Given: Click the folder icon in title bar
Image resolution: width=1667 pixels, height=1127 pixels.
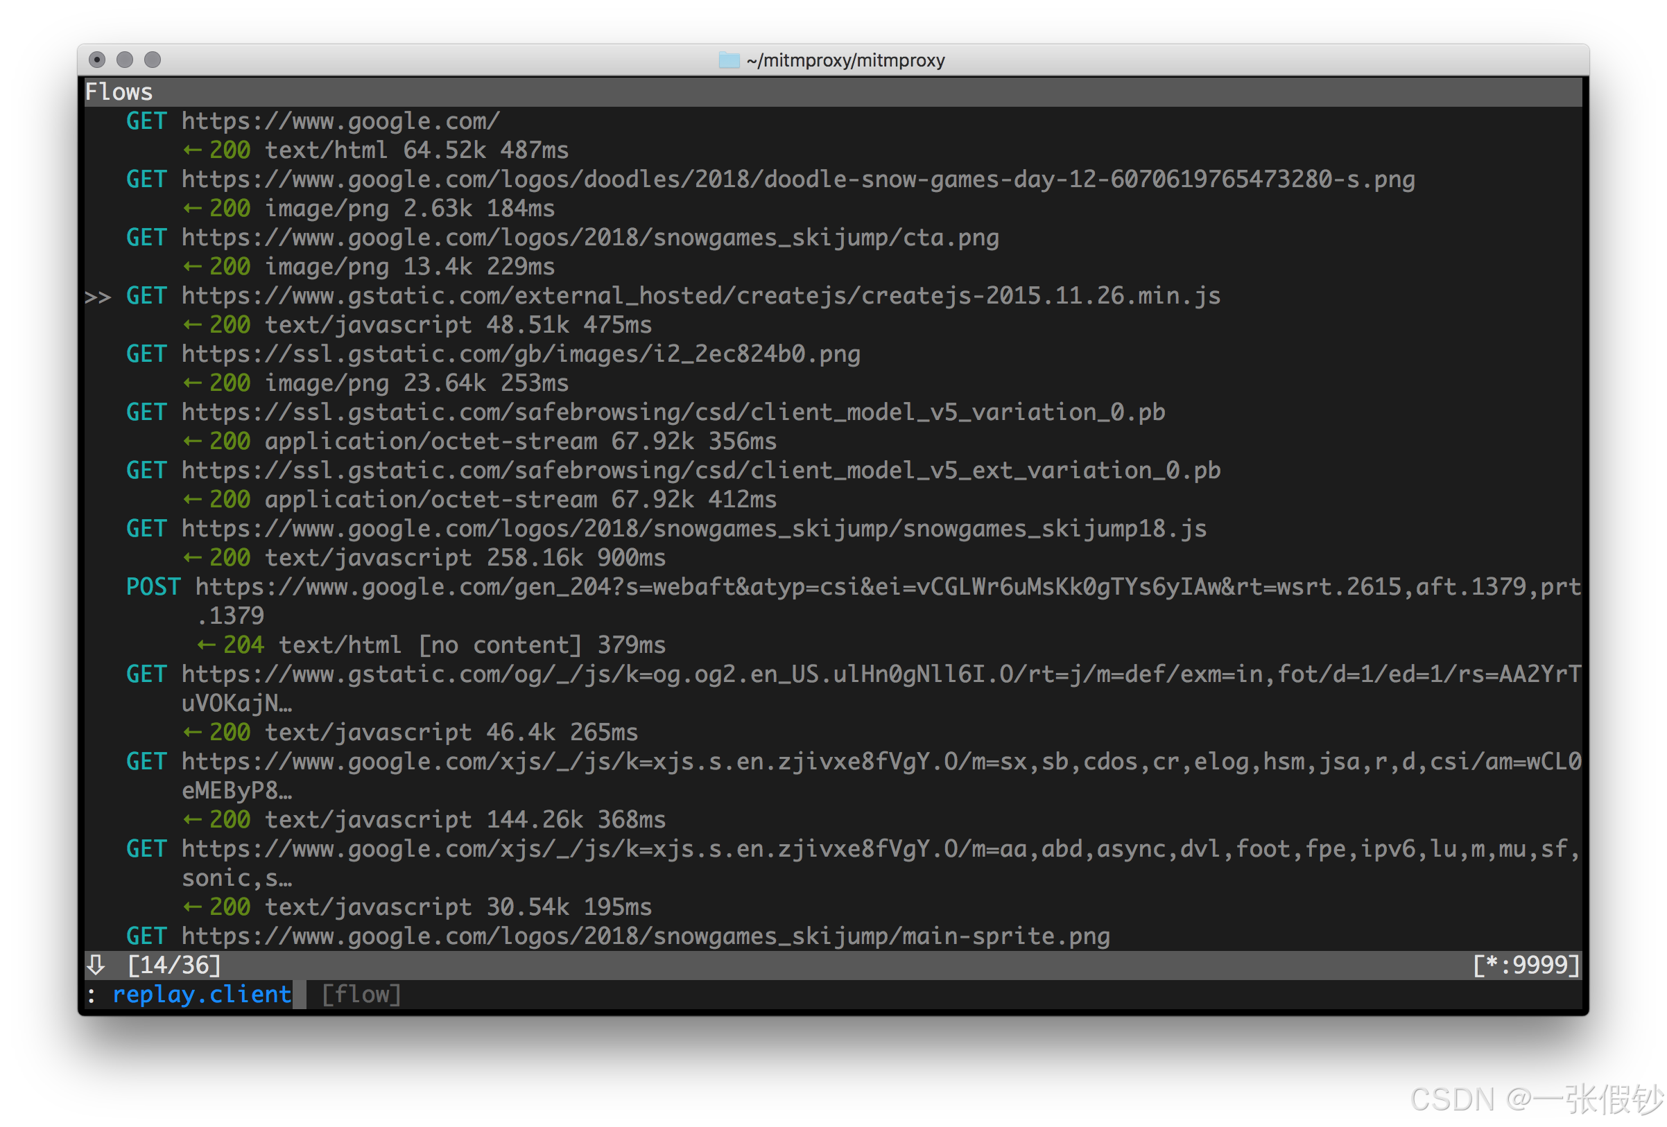Looking at the screenshot, I should 729,60.
